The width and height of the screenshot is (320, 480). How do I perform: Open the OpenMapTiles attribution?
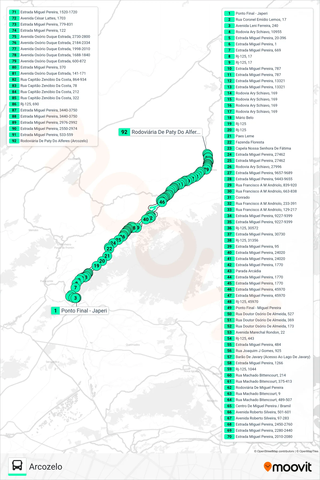pos(307,451)
